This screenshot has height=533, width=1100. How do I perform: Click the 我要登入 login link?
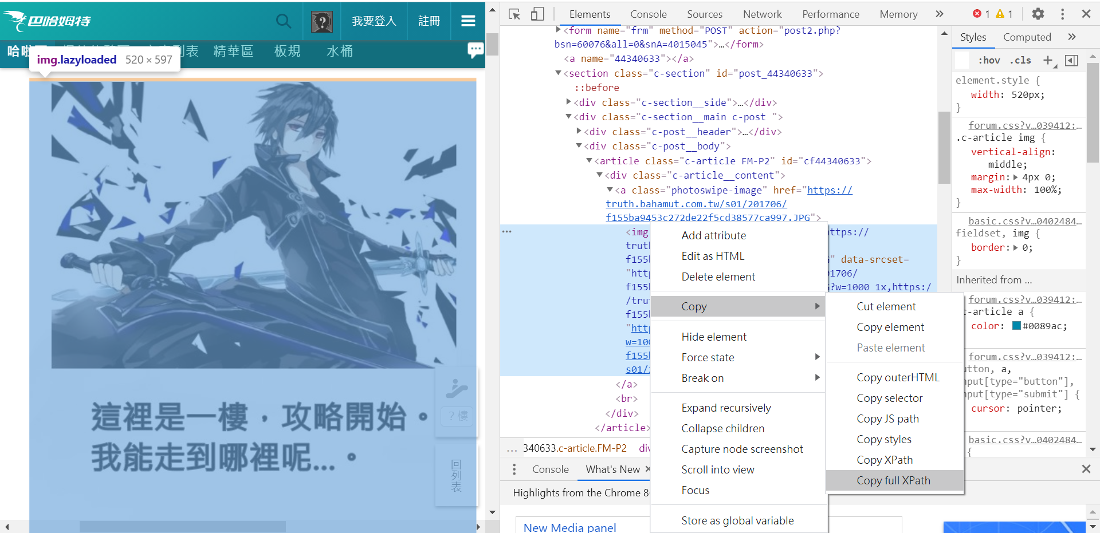tap(374, 21)
